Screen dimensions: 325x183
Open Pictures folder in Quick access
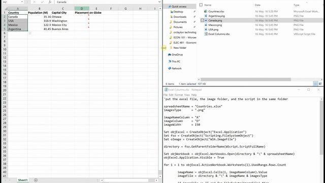(x=178, y=27)
